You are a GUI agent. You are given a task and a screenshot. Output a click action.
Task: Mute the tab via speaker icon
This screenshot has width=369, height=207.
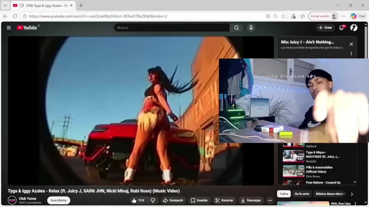[21, 5]
